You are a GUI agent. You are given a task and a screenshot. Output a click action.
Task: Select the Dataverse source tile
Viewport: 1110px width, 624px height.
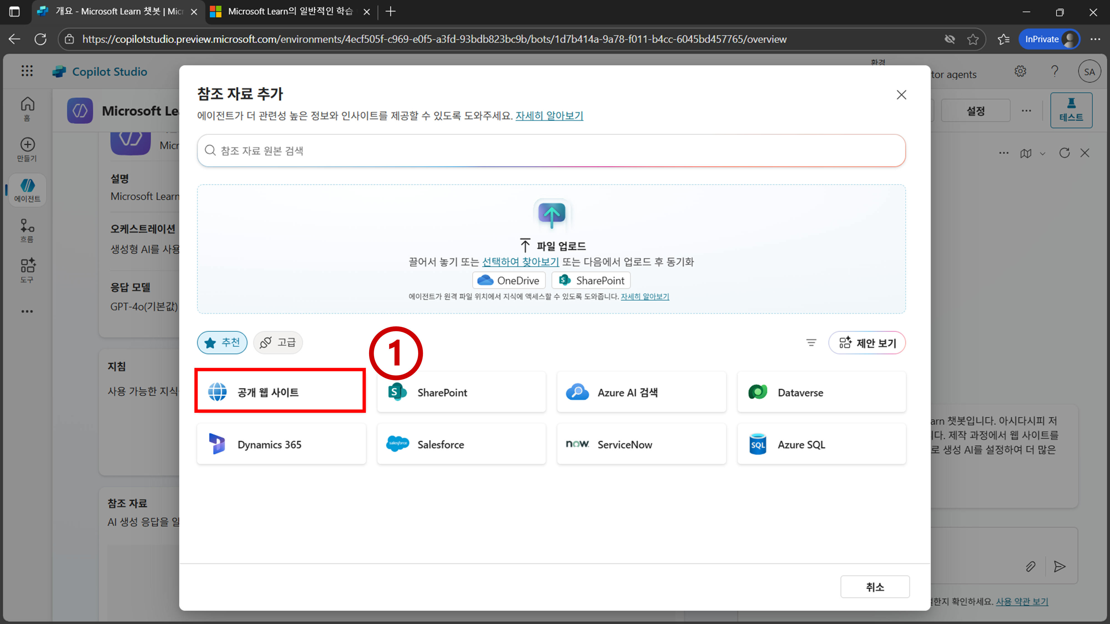[821, 392]
